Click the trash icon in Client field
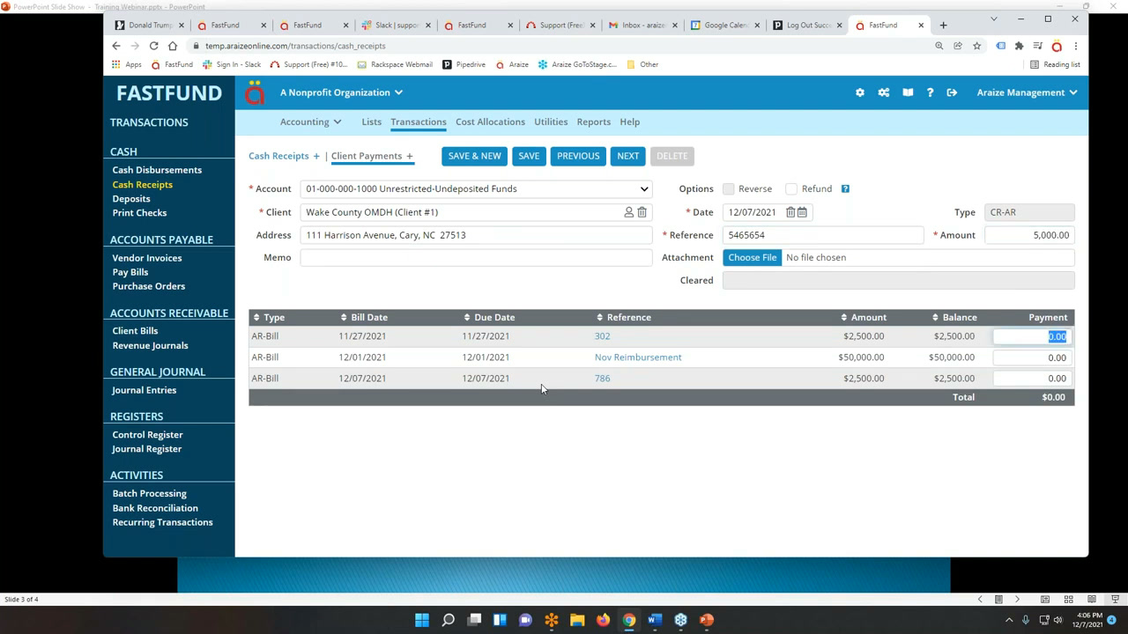The height and width of the screenshot is (634, 1128). [x=642, y=212]
